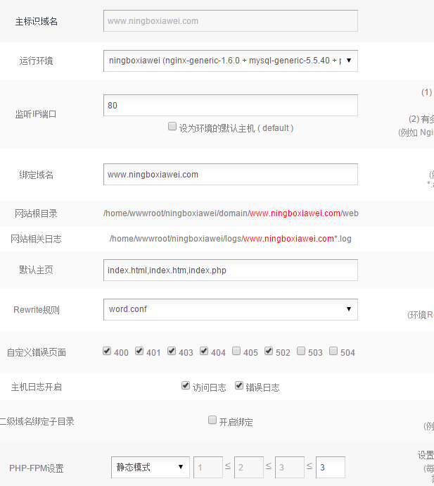Uncheck the 502 error page checkbox

coord(269,351)
